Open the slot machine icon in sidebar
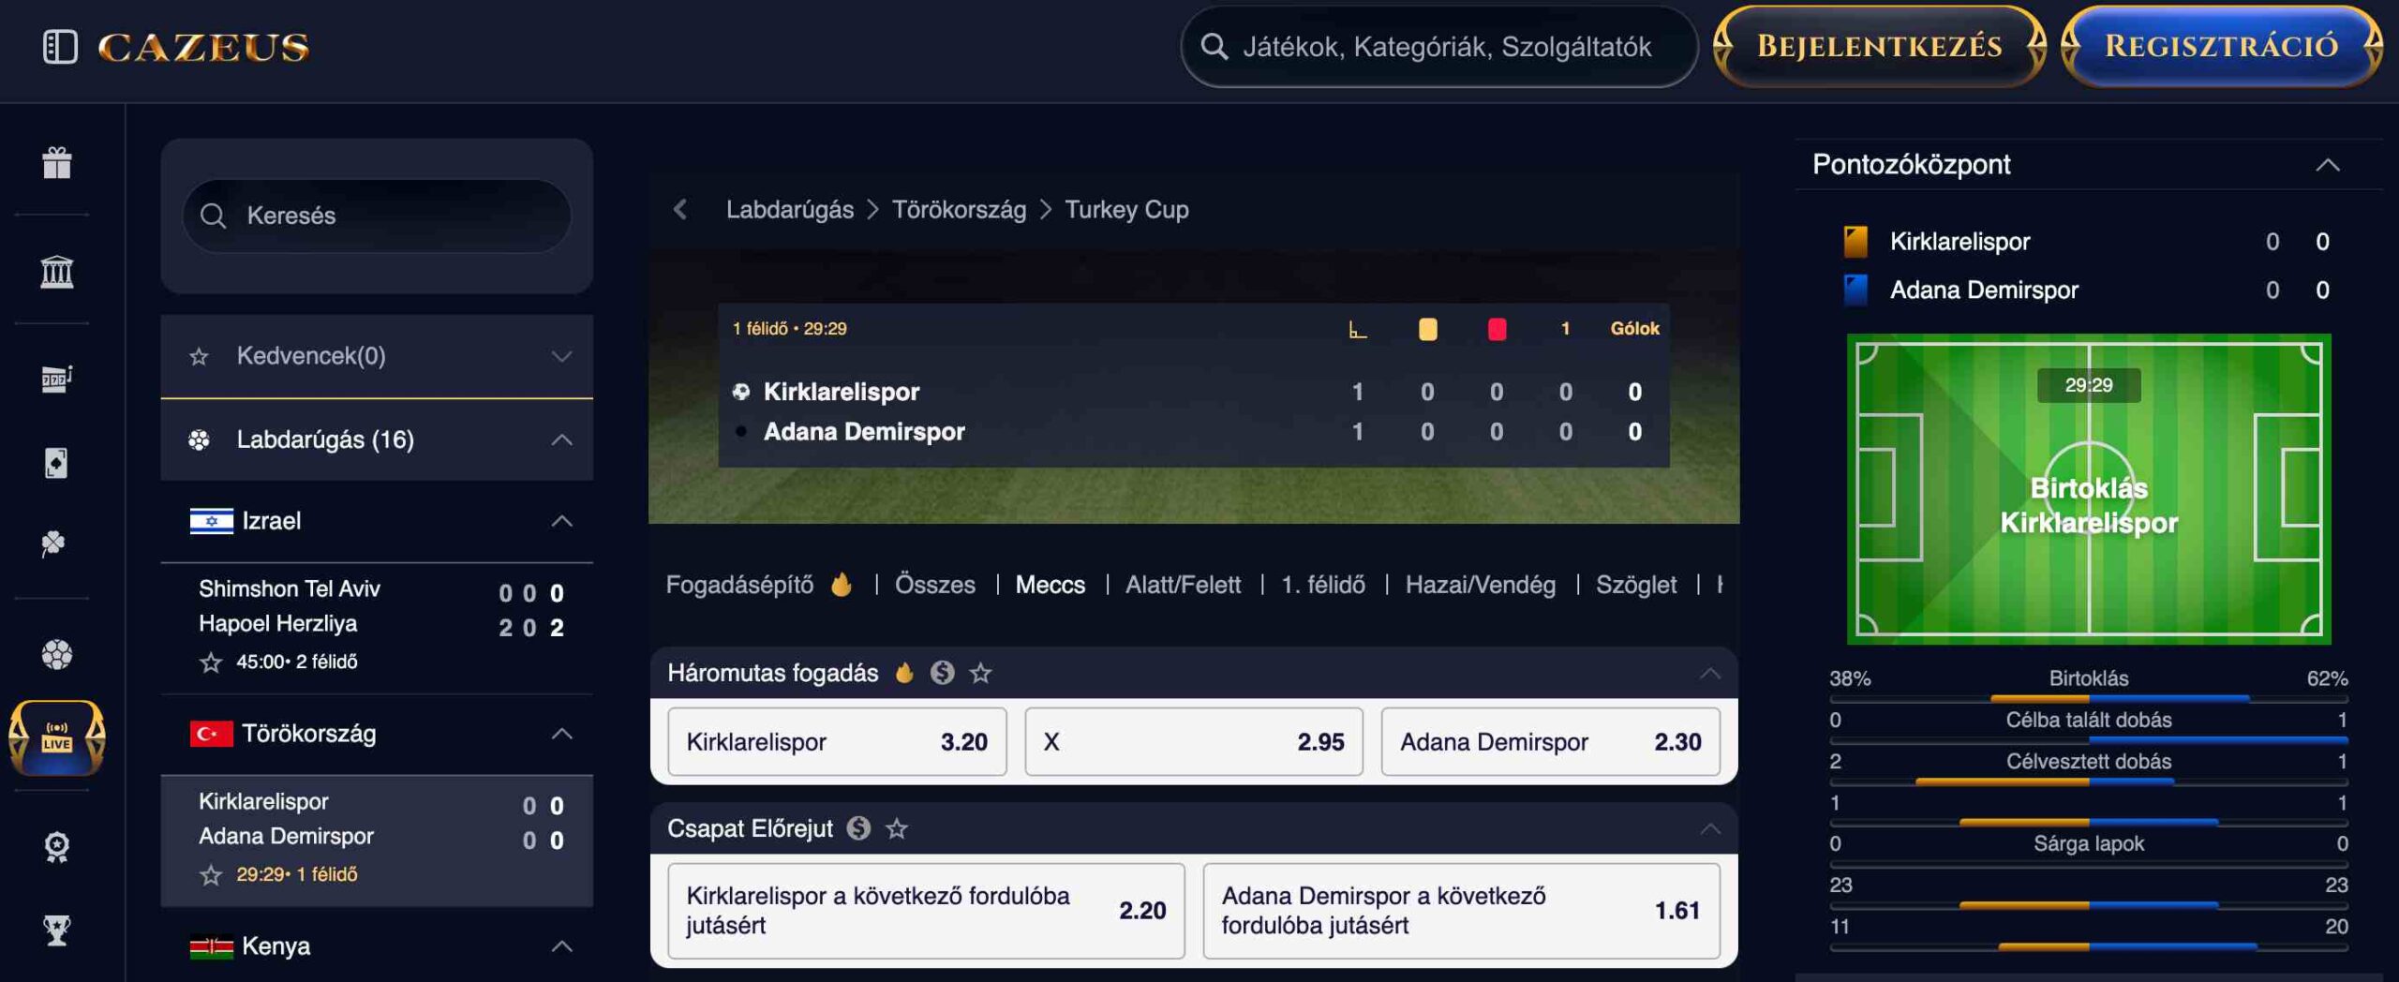 tap(57, 379)
